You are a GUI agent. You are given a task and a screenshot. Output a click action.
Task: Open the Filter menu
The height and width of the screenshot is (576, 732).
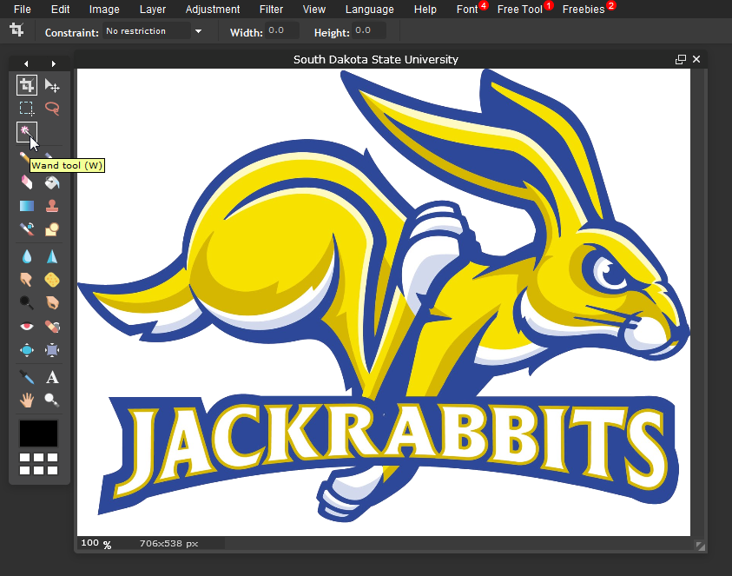point(271,10)
